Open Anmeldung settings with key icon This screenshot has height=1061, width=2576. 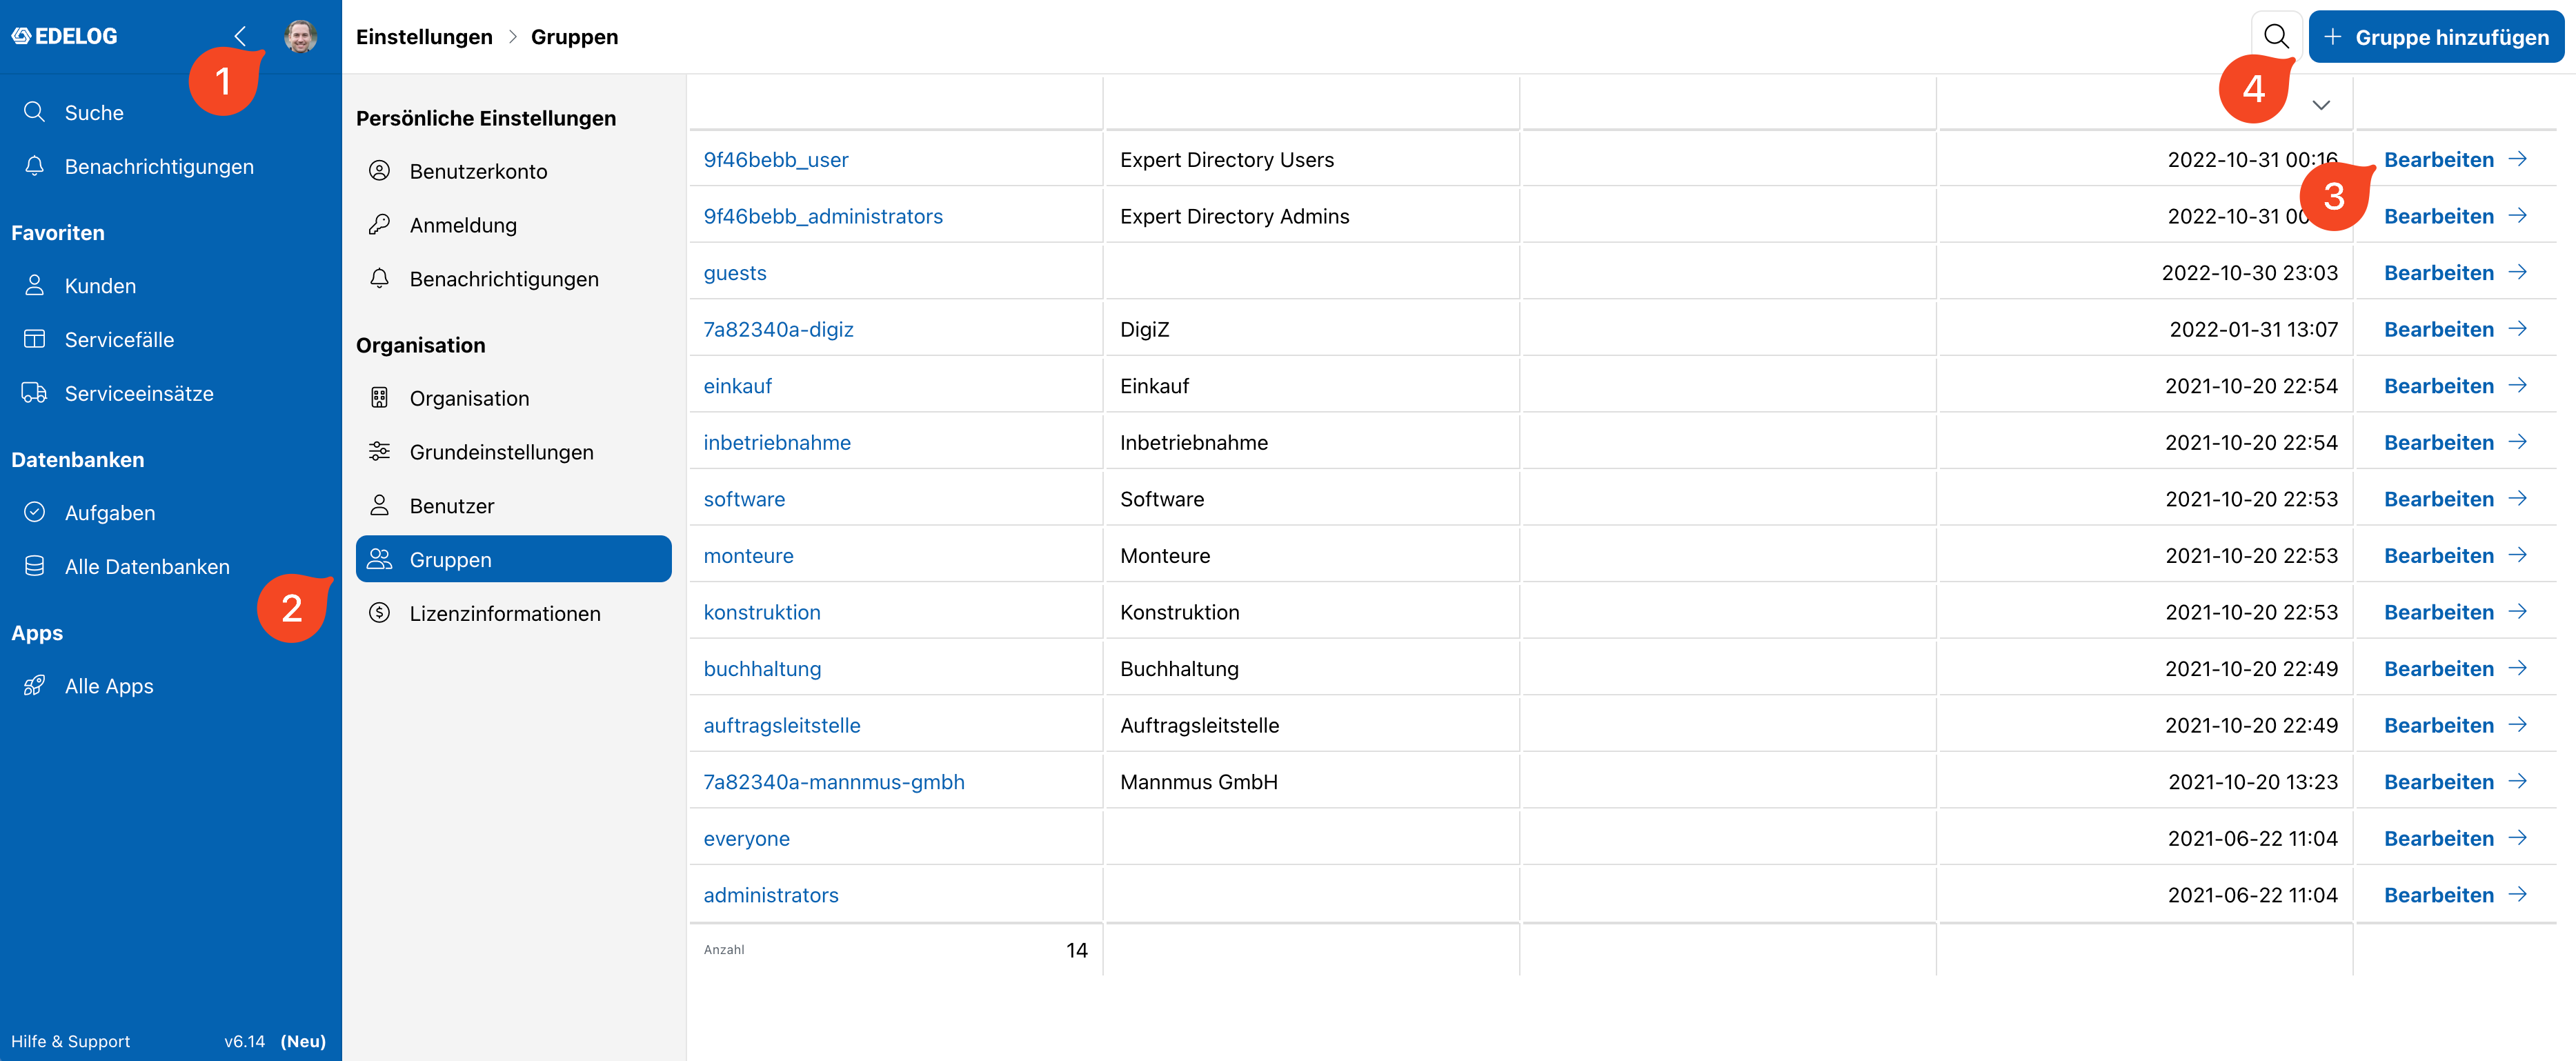(x=513, y=225)
